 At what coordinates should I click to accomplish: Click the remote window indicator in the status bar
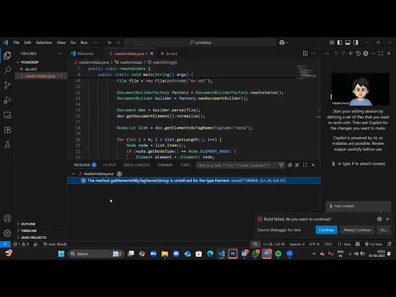click(5, 244)
